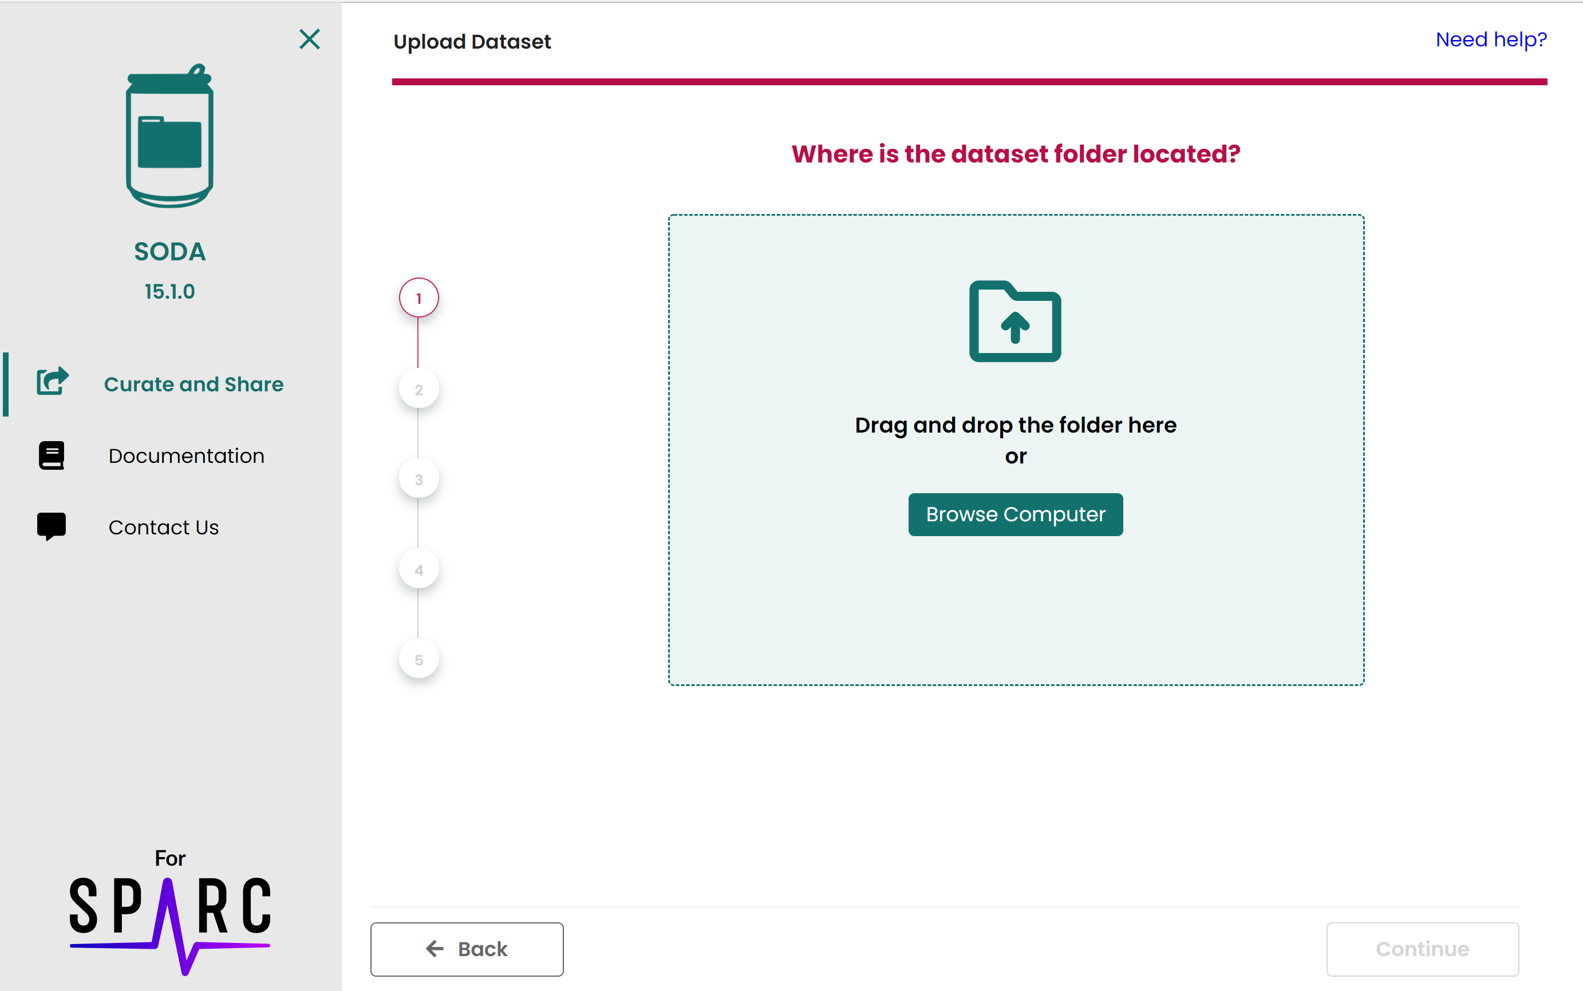The image size is (1583, 991).
Task: Click the Curate and Share share icon
Action: (53, 381)
